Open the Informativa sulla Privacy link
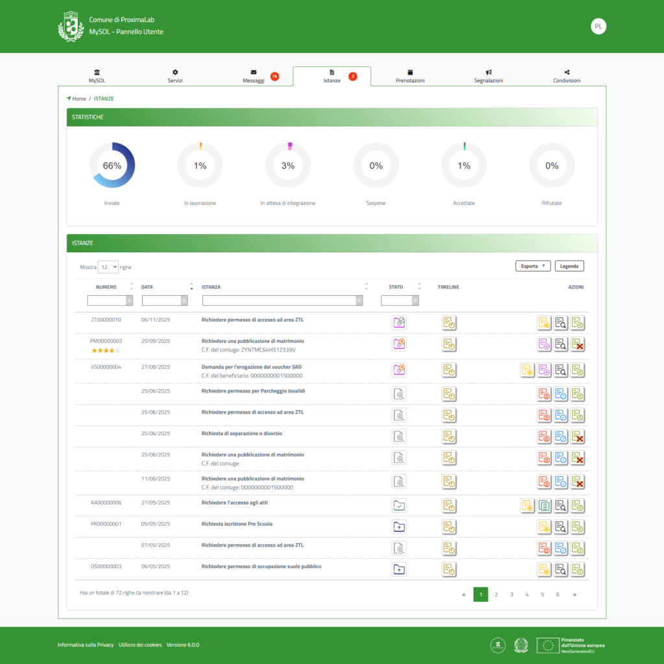664x664 pixels. pos(86,645)
